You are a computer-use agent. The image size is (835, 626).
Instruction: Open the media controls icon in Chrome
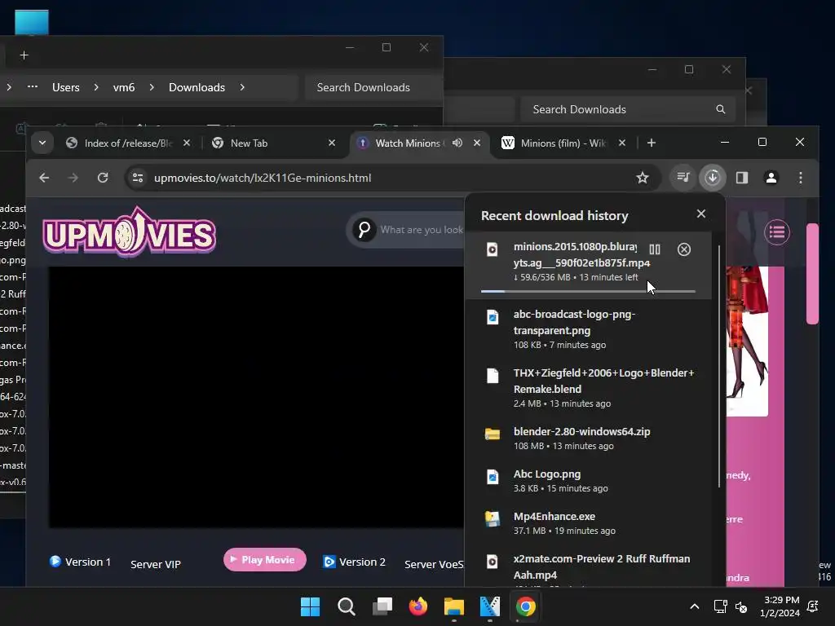tap(683, 178)
